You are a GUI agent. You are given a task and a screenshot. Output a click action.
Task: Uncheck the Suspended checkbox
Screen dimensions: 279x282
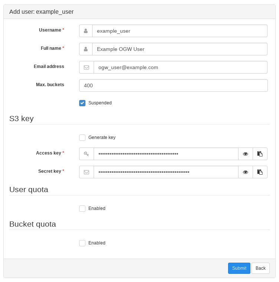[x=82, y=103]
